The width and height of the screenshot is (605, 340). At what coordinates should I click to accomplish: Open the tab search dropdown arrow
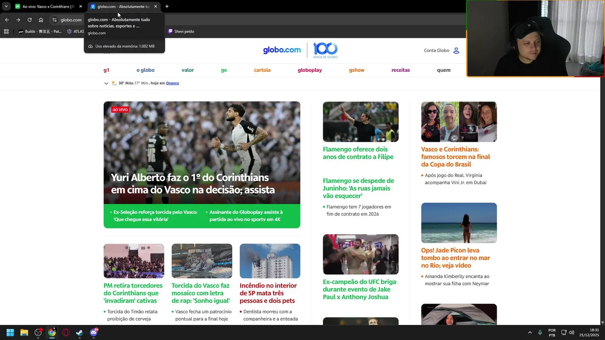6,7
